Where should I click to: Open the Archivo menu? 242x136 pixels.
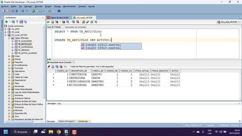pos(5,6)
